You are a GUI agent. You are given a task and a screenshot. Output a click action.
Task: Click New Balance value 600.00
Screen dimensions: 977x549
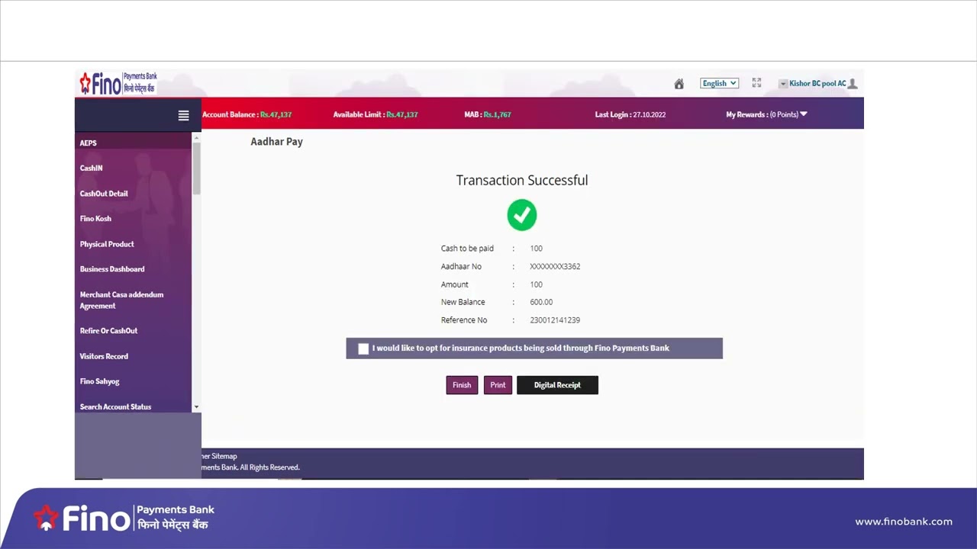pyautogui.click(x=541, y=302)
